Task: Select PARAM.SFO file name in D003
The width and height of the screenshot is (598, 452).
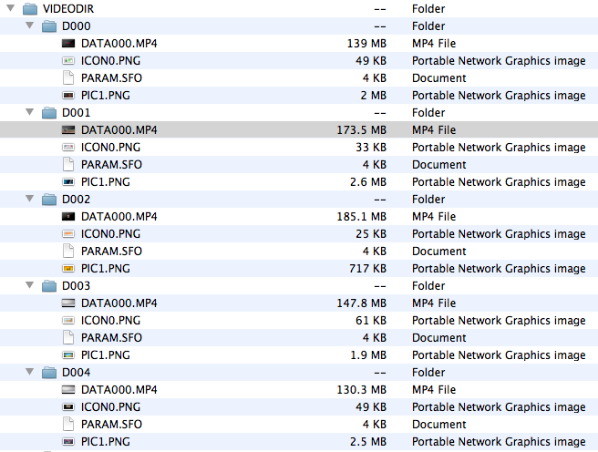Action: coord(111,337)
